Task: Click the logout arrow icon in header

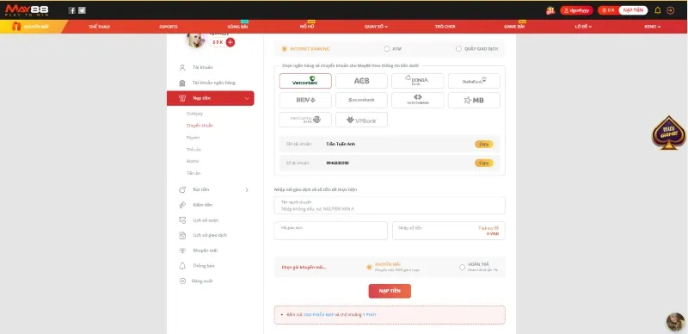Action: click(x=671, y=10)
